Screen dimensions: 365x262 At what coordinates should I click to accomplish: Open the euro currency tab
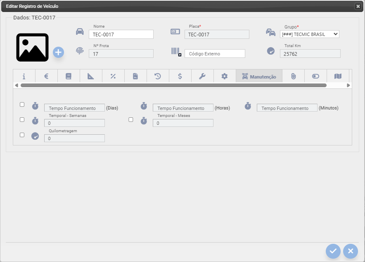46,76
